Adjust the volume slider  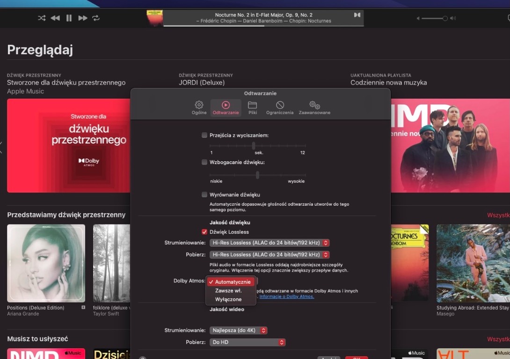click(435, 19)
